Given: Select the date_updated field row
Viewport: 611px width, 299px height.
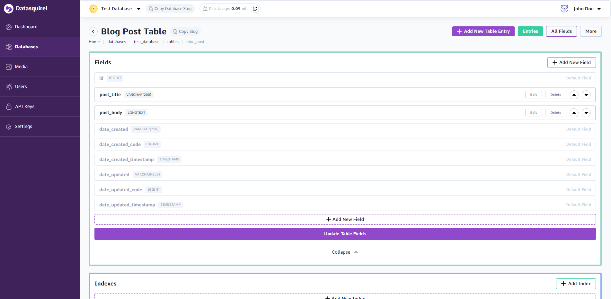Looking at the screenshot, I should point(345,175).
